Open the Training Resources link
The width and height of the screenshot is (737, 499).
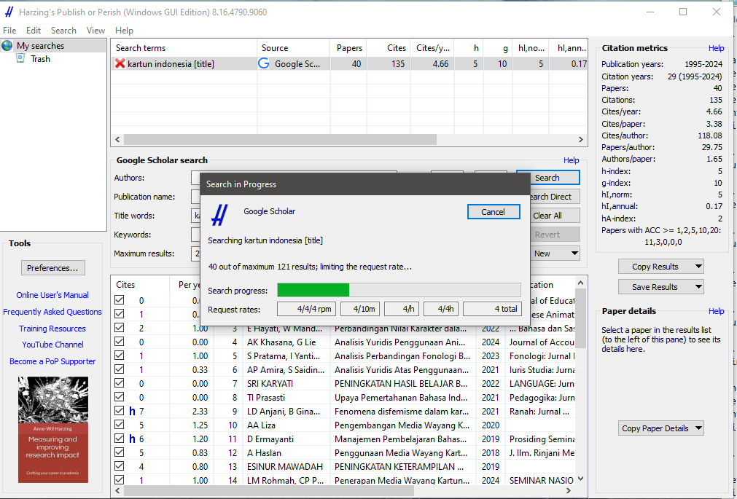point(52,329)
